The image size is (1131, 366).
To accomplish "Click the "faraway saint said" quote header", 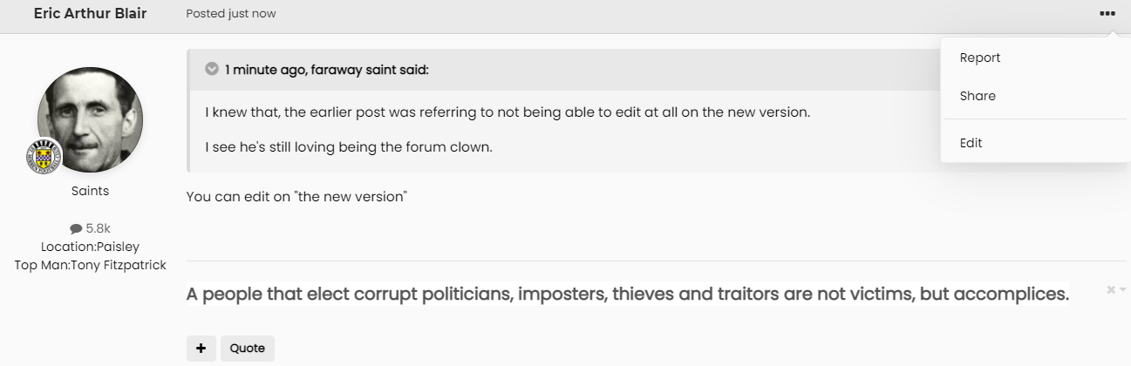I will coord(326,70).
